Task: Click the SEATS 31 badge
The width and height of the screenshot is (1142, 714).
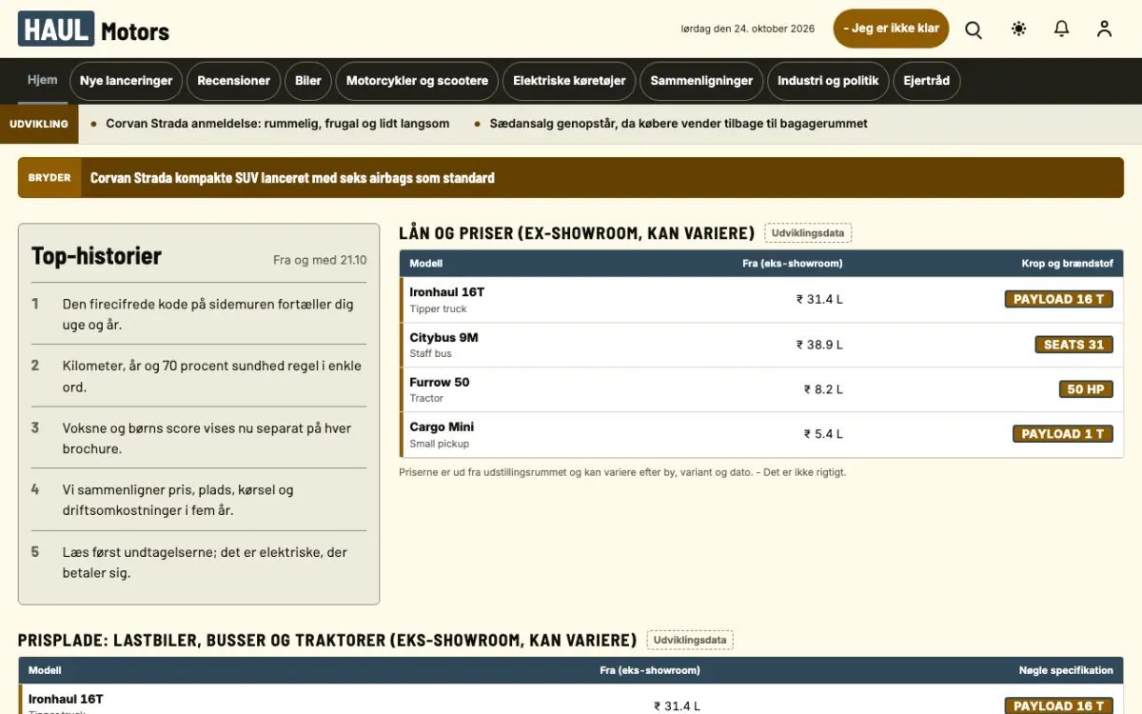Action: point(1073,345)
